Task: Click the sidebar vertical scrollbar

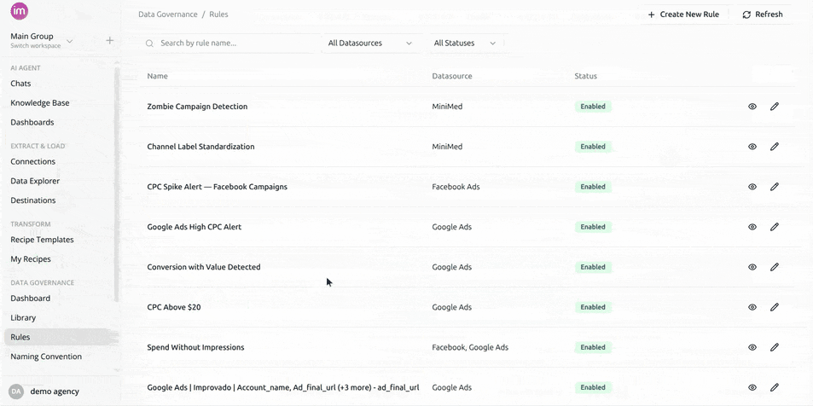Action: pyautogui.click(x=117, y=184)
